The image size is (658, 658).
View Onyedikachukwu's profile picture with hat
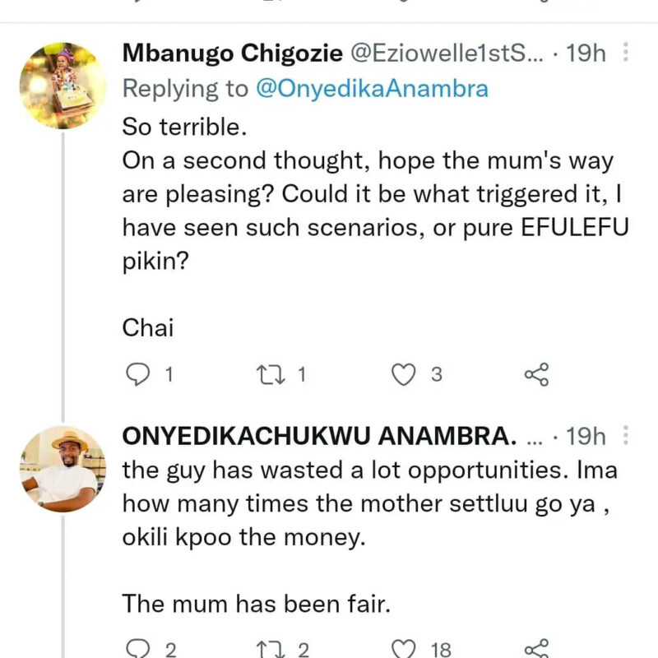coord(63,469)
